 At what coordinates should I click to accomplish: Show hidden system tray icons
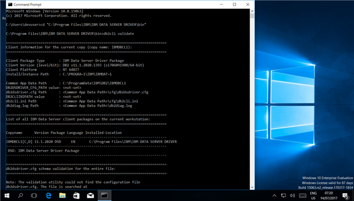[274, 195]
